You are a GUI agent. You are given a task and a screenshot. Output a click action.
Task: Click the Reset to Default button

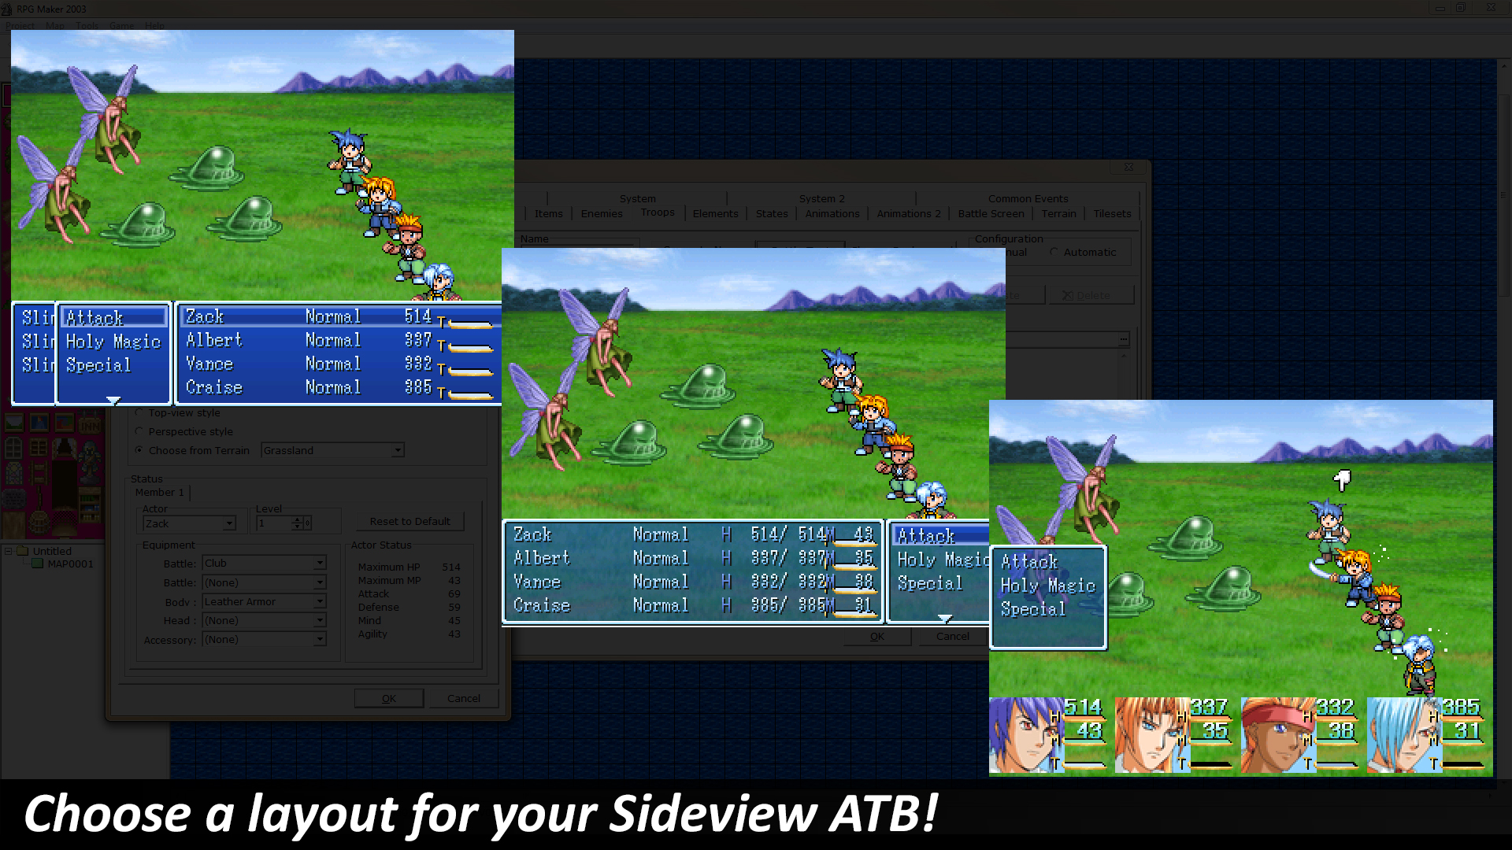[x=408, y=520]
